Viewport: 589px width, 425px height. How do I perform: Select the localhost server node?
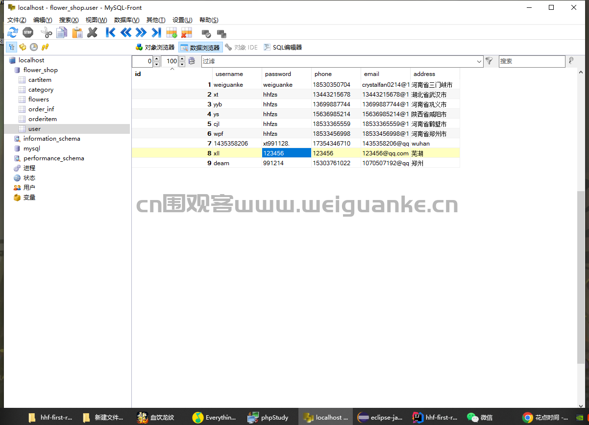pyautogui.click(x=31, y=60)
